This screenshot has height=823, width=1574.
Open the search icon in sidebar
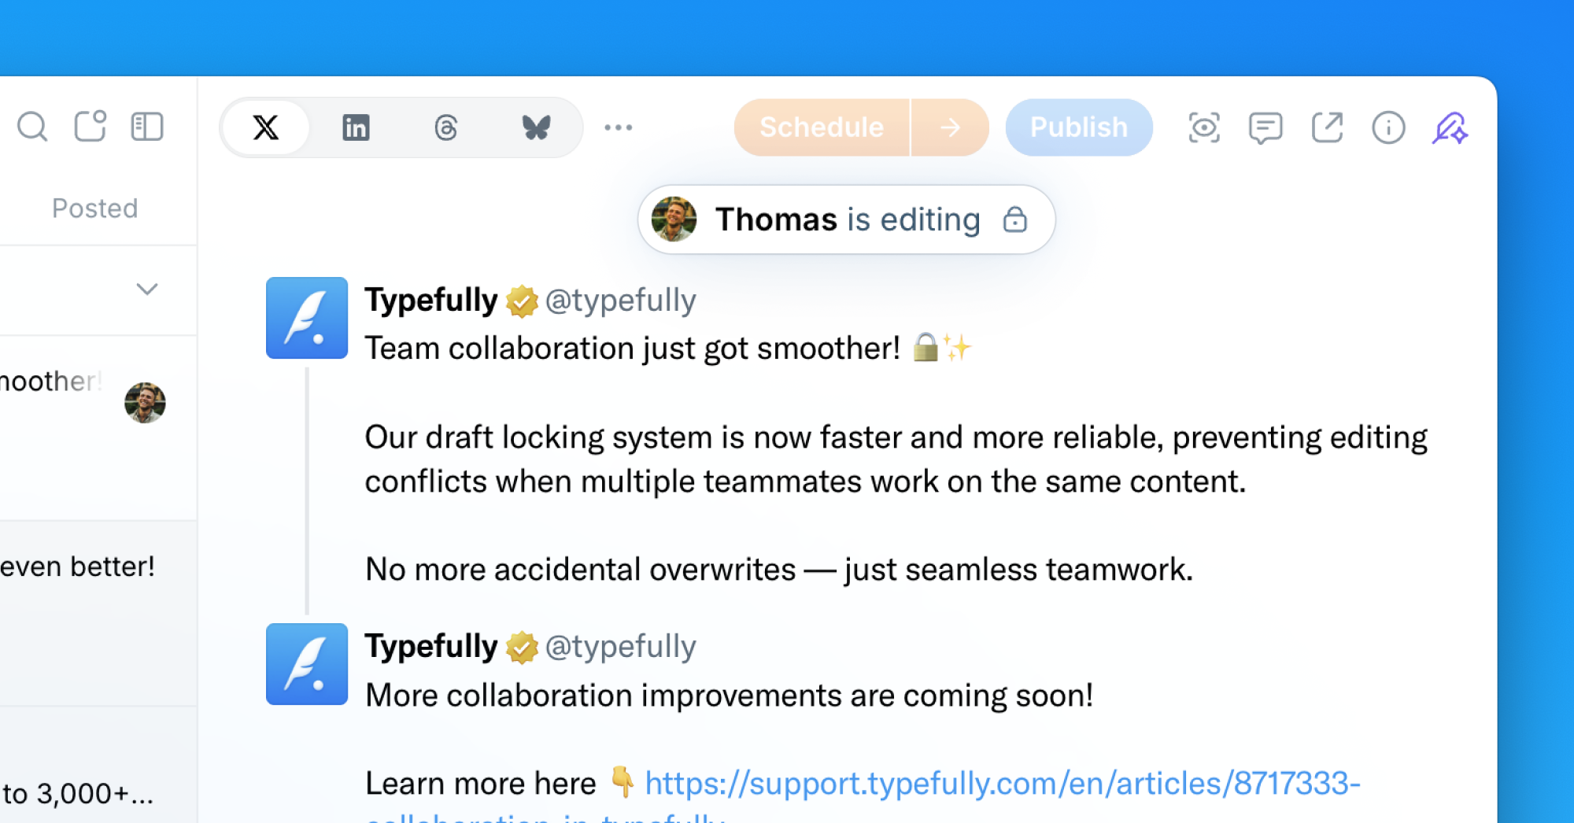(32, 127)
